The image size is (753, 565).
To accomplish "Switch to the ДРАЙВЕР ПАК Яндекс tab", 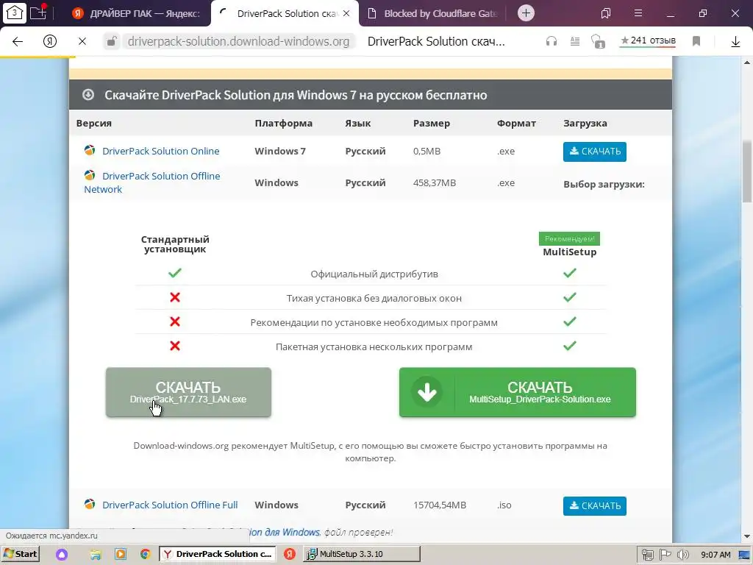I will coord(136,13).
